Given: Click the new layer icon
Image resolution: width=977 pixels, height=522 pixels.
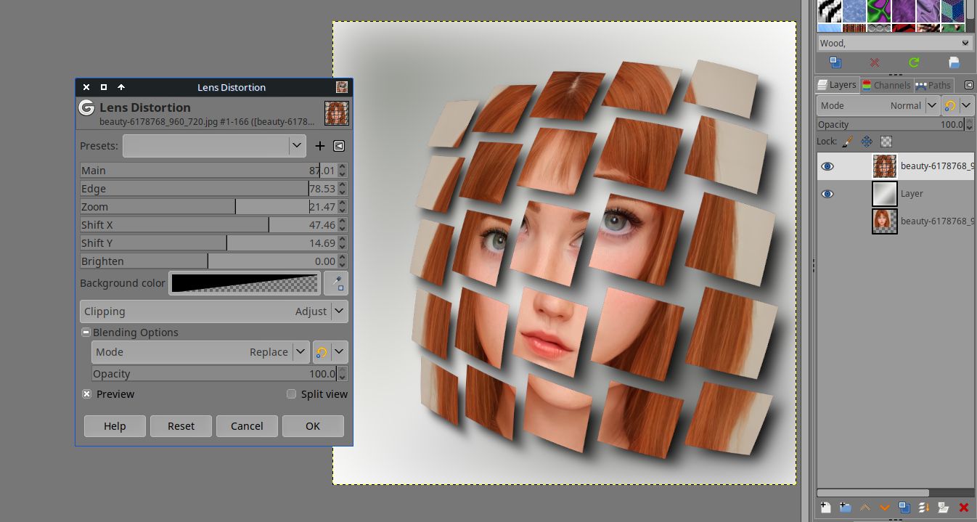Looking at the screenshot, I should tap(825, 507).
